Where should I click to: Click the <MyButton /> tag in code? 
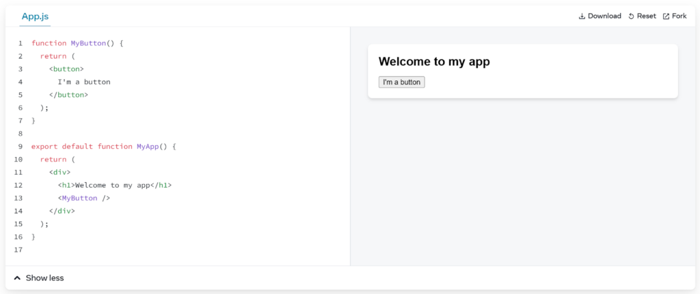pos(84,198)
